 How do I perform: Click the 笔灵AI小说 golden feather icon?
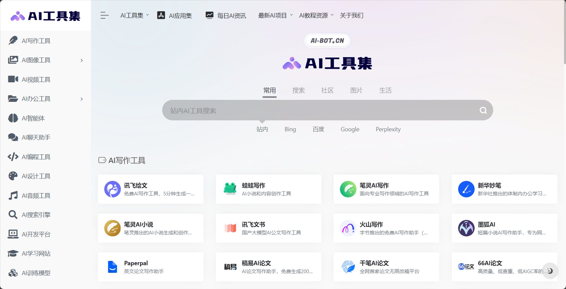(x=113, y=228)
